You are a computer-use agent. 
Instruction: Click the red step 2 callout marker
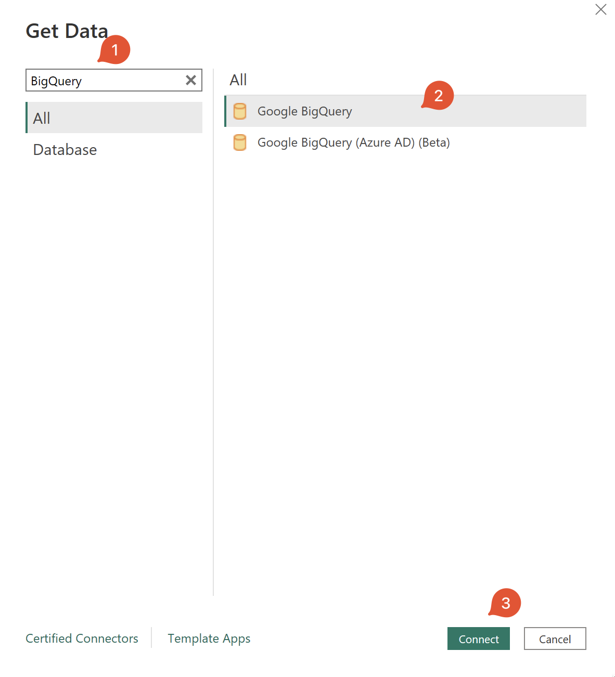pyautogui.click(x=438, y=96)
